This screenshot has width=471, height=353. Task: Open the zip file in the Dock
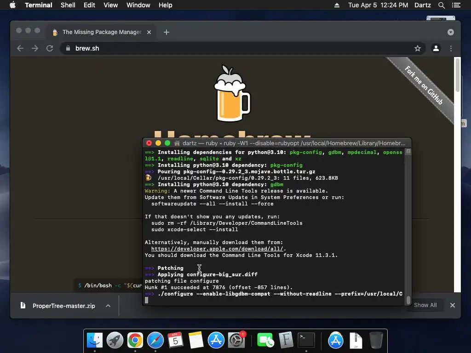(356, 341)
